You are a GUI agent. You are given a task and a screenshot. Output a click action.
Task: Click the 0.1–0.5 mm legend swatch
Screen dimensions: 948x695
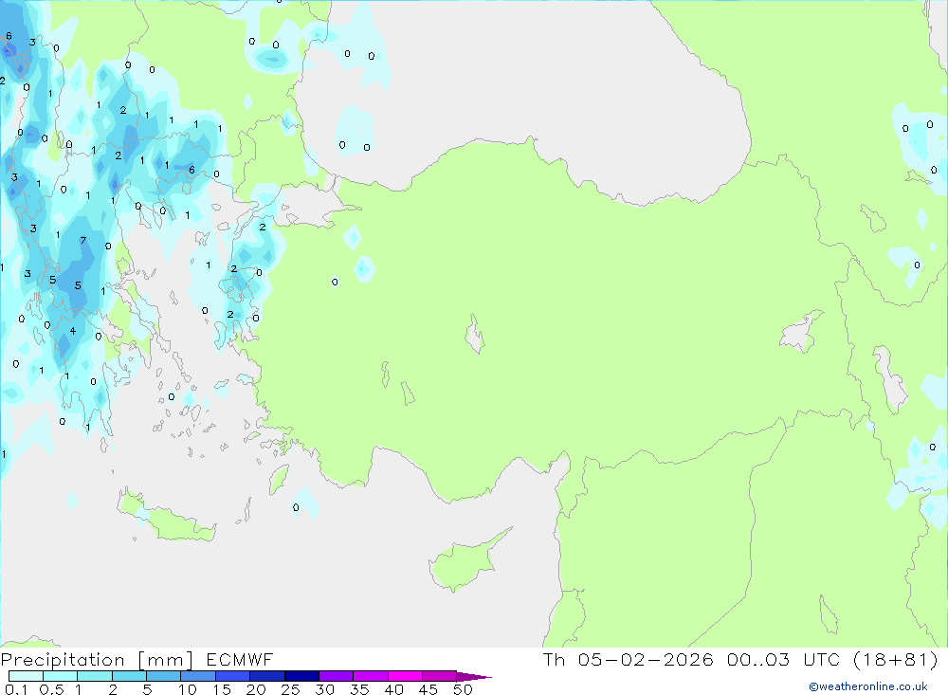click(x=26, y=676)
